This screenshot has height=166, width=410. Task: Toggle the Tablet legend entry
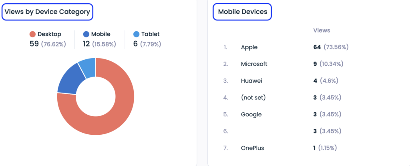tap(147, 34)
